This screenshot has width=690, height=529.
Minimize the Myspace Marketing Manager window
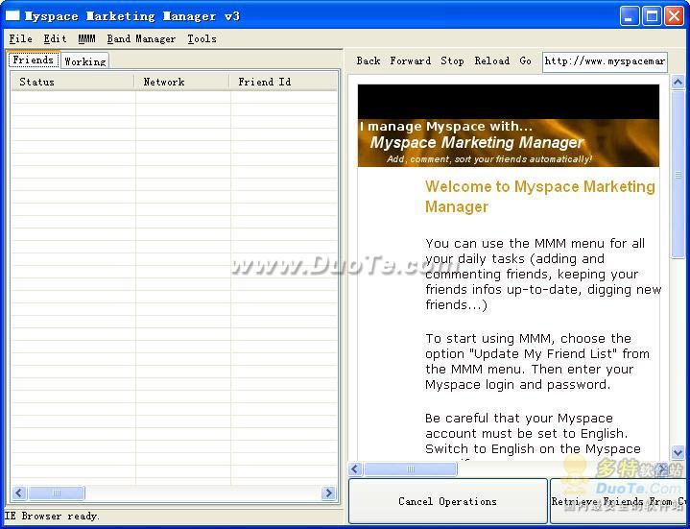[630, 16]
